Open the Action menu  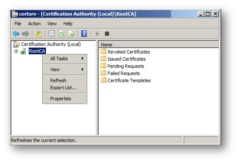coord(34,24)
